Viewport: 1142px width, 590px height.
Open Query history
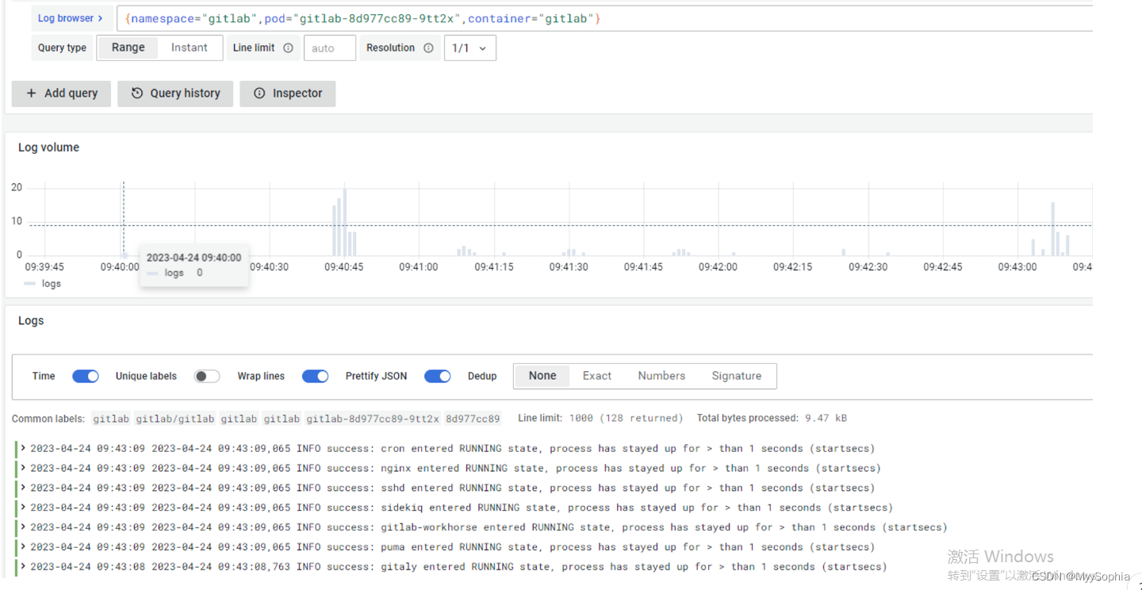(175, 93)
